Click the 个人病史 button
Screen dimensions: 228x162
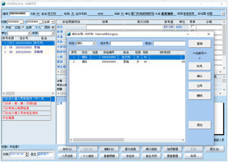coord(88,156)
